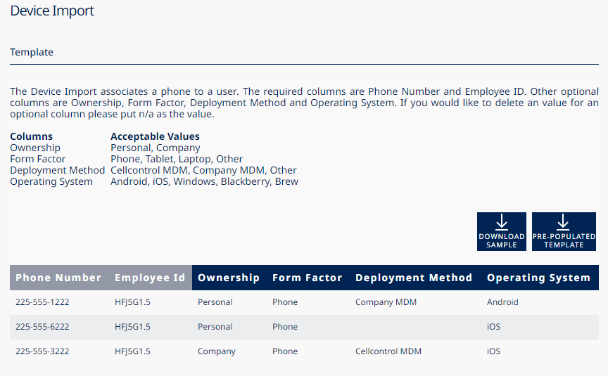The width and height of the screenshot is (608, 376).
Task: Click the Acceptable Values heading
Action: (x=155, y=136)
